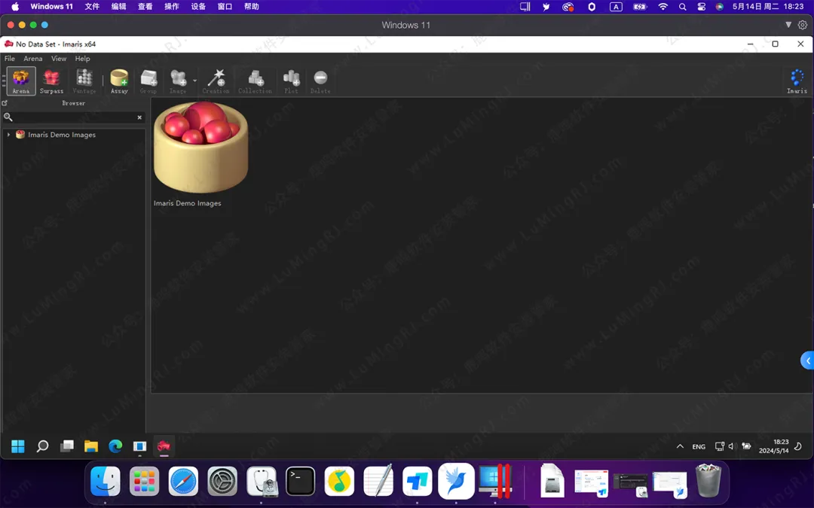814x508 pixels.
Task: Expand the blue side panel chevron
Action: [x=807, y=360]
